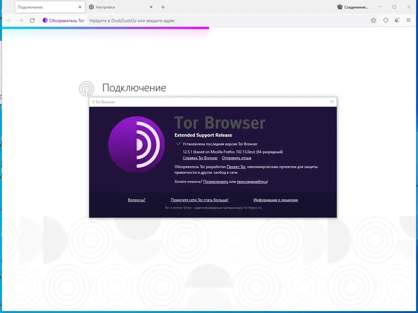The width and height of the screenshot is (418, 313).
Task: Open Справка Tor Browser link
Action: click(x=200, y=158)
